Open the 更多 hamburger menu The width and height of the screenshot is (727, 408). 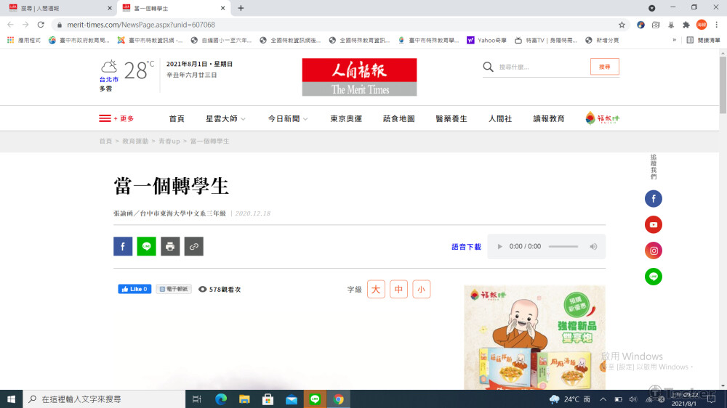(116, 119)
